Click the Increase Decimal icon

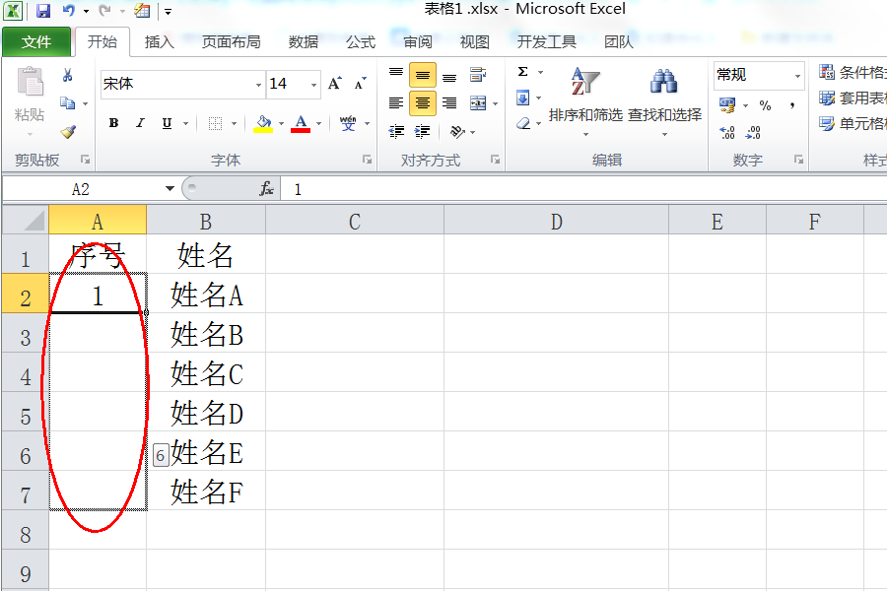[x=727, y=132]
